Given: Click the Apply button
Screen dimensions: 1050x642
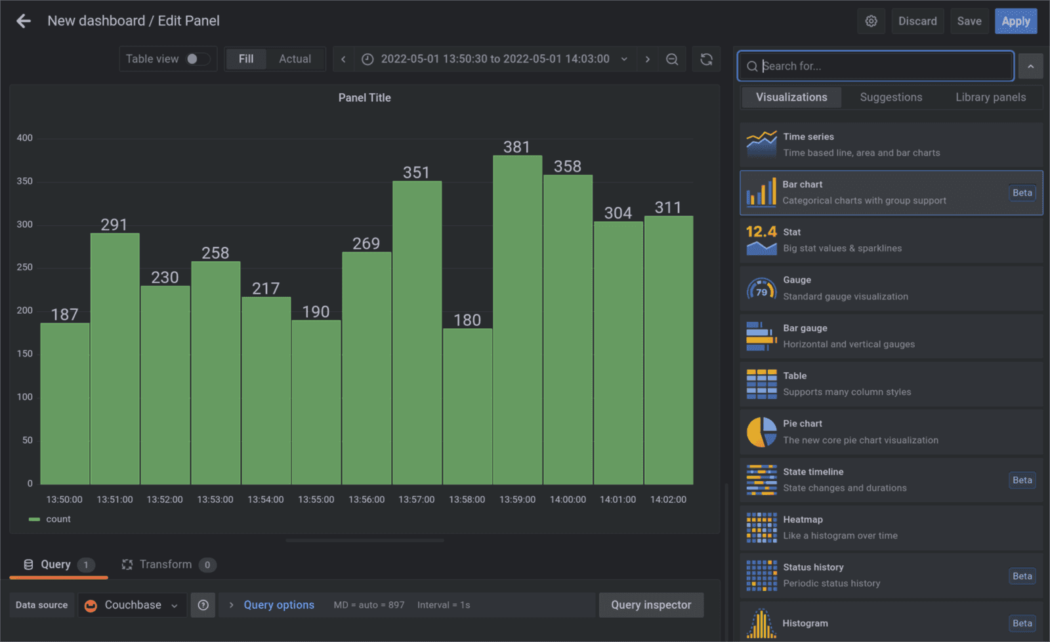Looking at the screenshot, I should pos(1016,20).
